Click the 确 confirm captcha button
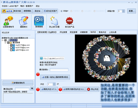The height and width of the screenshot is (108, 138). 32,88
